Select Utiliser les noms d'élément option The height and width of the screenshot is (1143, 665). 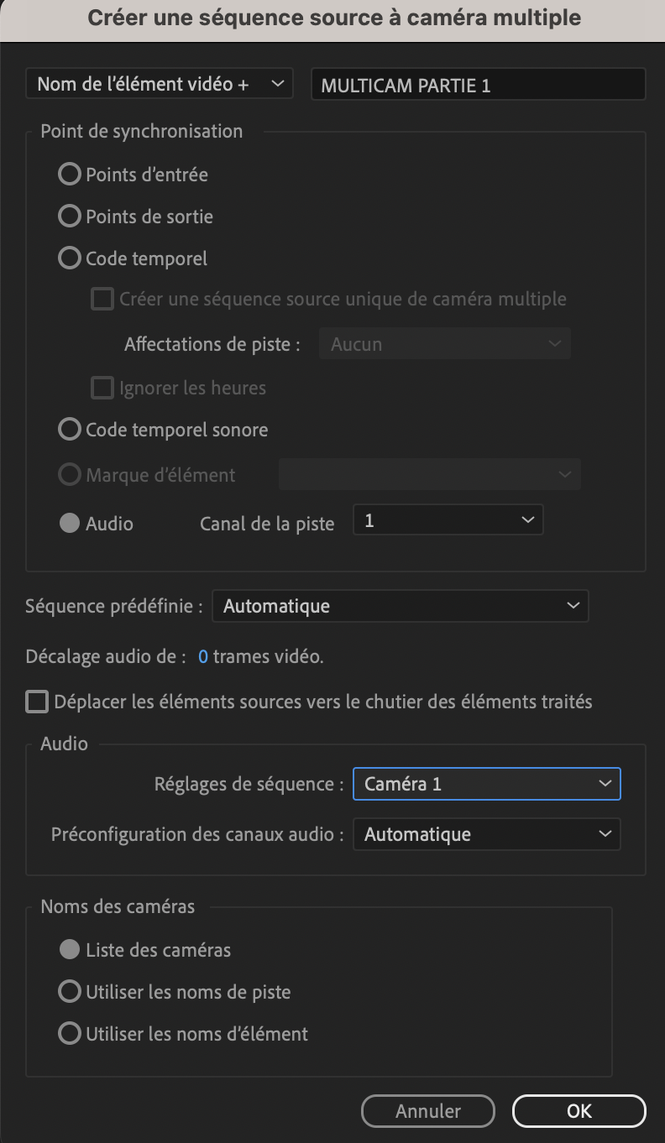(x=70, y=1034)
